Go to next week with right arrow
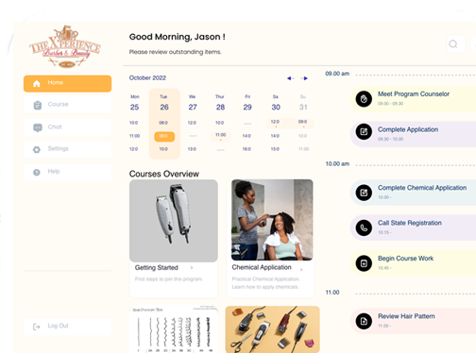Viewport: 476px width, 353px height. pyautogui.click(x=305, y=78)
